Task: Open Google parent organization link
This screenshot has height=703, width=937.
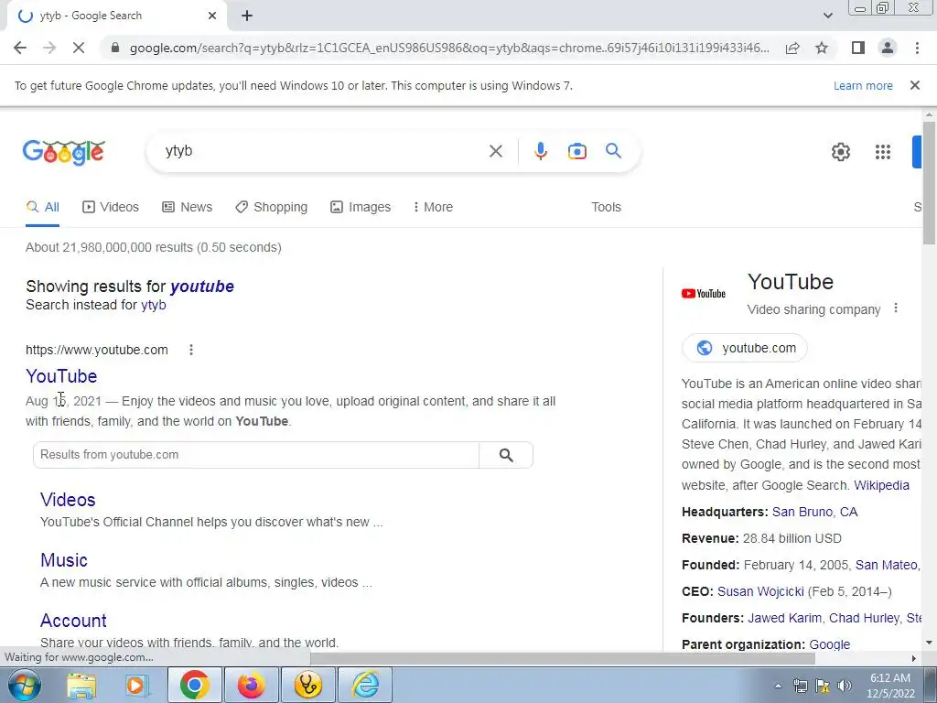Action: [829, 644]
